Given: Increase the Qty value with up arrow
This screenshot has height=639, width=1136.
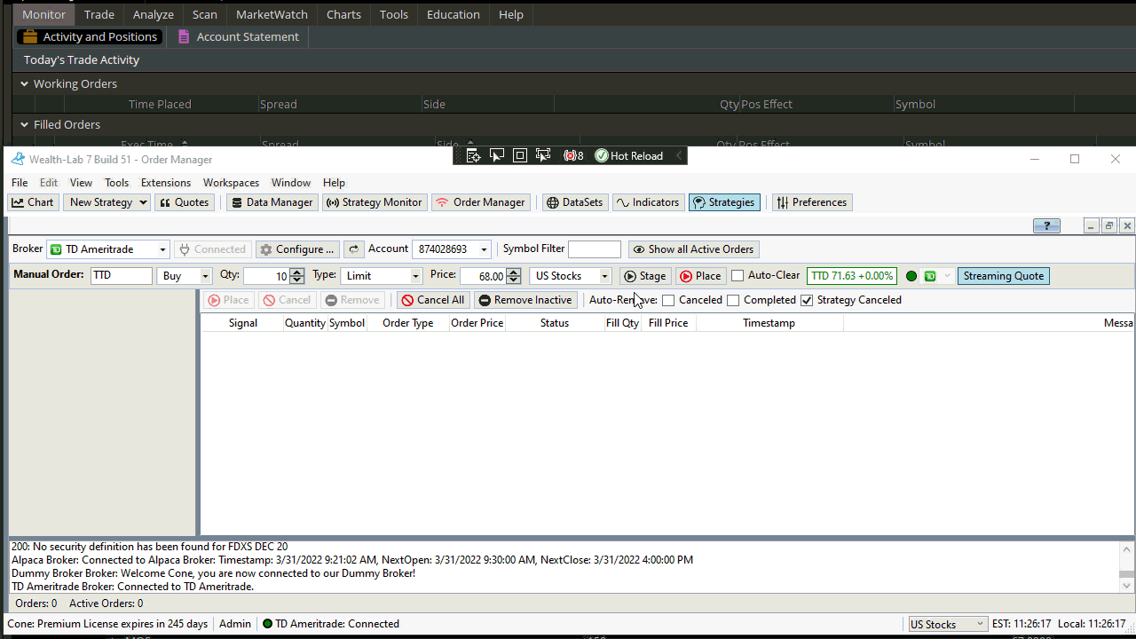Looking at the screenshot, I should (297, 272).
